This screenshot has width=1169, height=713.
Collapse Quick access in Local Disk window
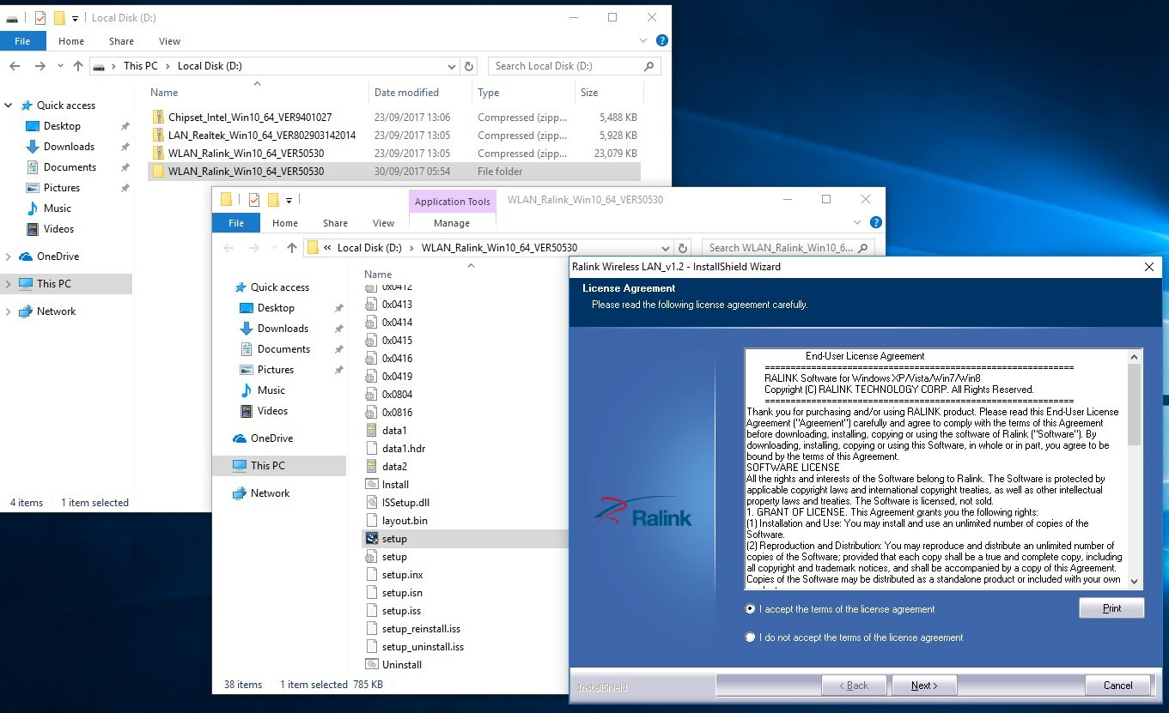9,106
